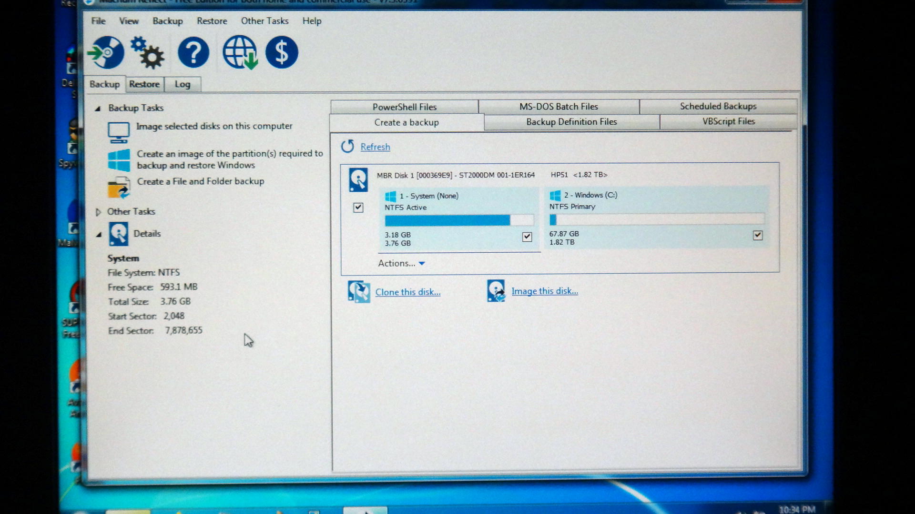This screenshot has height=514, width=915.
Task: Click the globe download update icon
Action: click(240, 52)
